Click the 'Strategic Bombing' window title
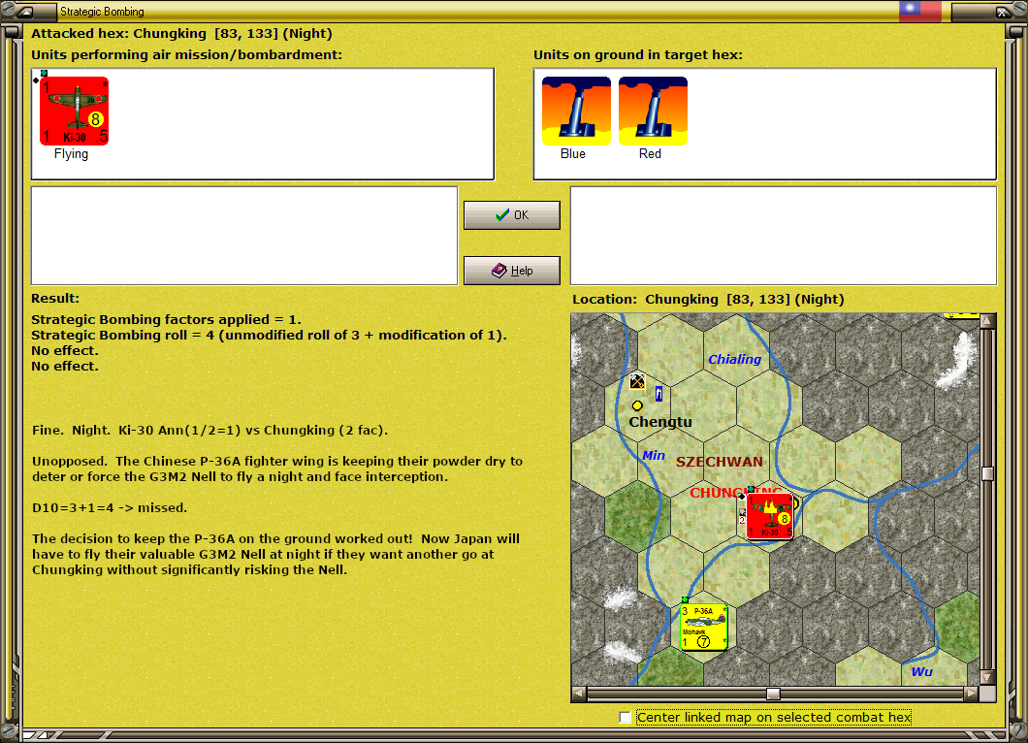This screenshot has height=743, width=1028. (x=102, y=11)
